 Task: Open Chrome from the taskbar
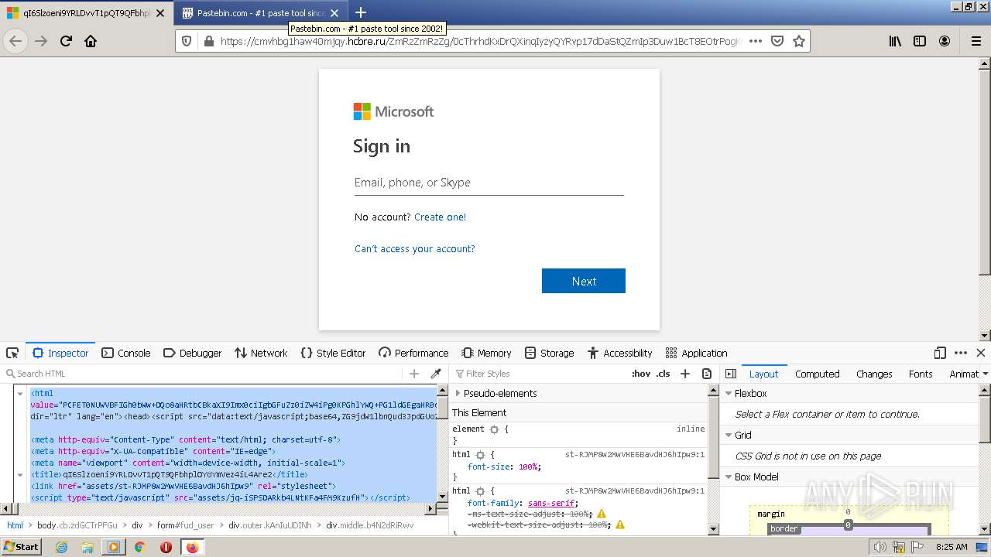[140, 547]
